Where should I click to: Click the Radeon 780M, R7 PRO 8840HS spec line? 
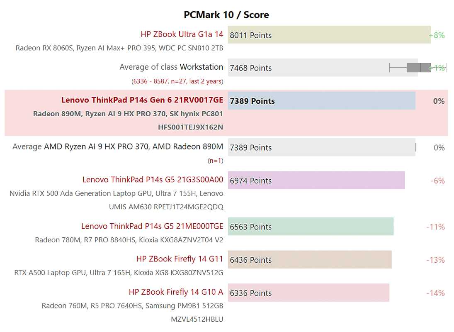pyautogui.click(x=129, y=240)
